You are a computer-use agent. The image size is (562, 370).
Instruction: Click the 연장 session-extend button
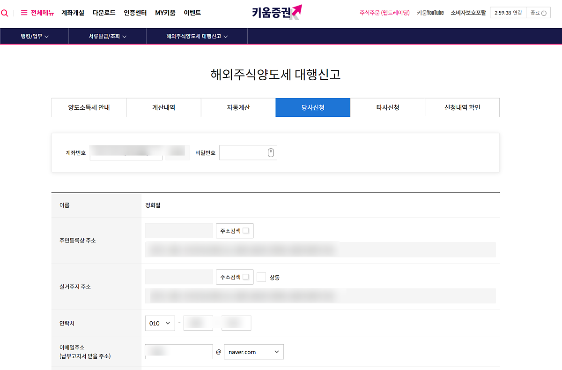(x=518, y=13)
